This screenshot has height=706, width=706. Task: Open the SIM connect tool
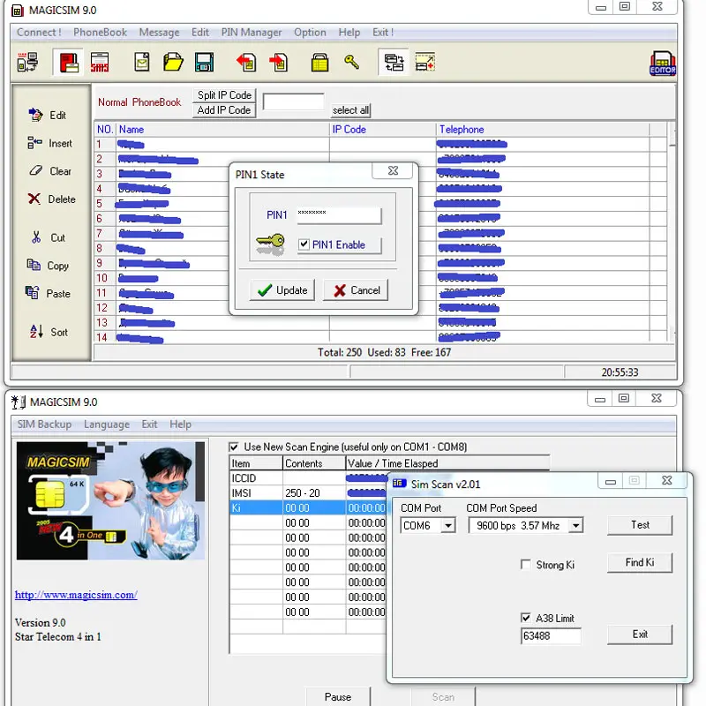[26, 62]
